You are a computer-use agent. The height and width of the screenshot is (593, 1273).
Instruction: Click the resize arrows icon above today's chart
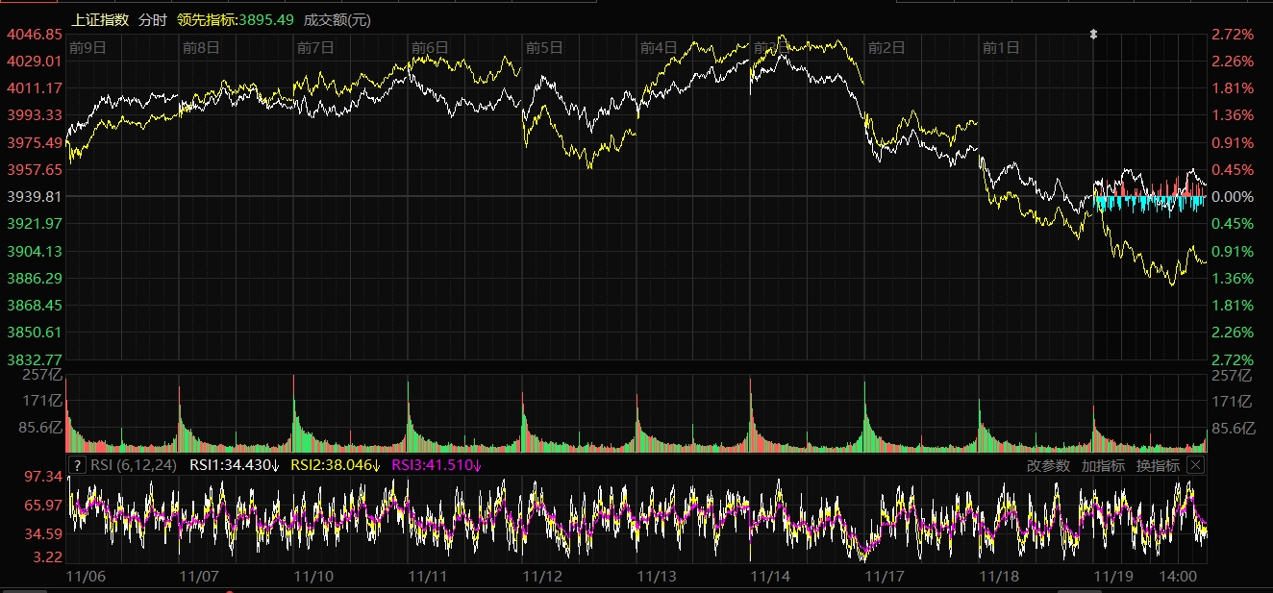coord(1093,34)
